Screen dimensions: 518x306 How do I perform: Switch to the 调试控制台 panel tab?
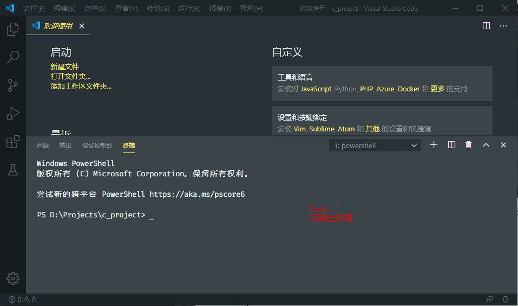(97, 145)
